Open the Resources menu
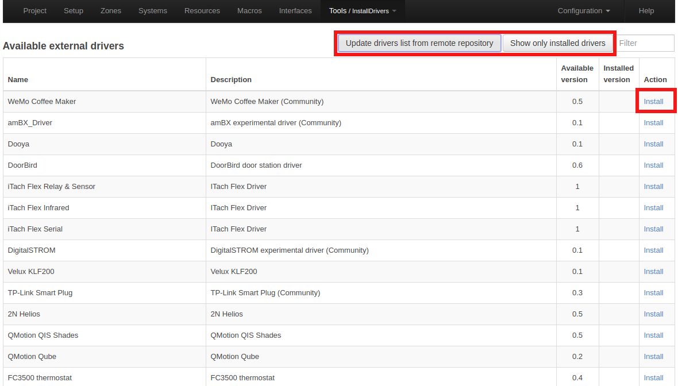Screen dimensions: 678x386 202,11
